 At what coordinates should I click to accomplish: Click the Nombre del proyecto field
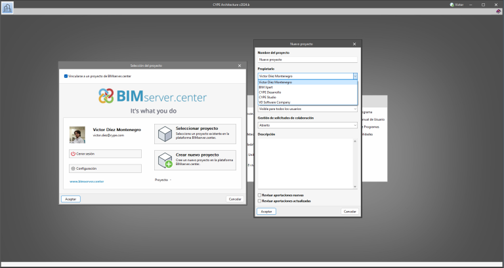pos(308,60)
